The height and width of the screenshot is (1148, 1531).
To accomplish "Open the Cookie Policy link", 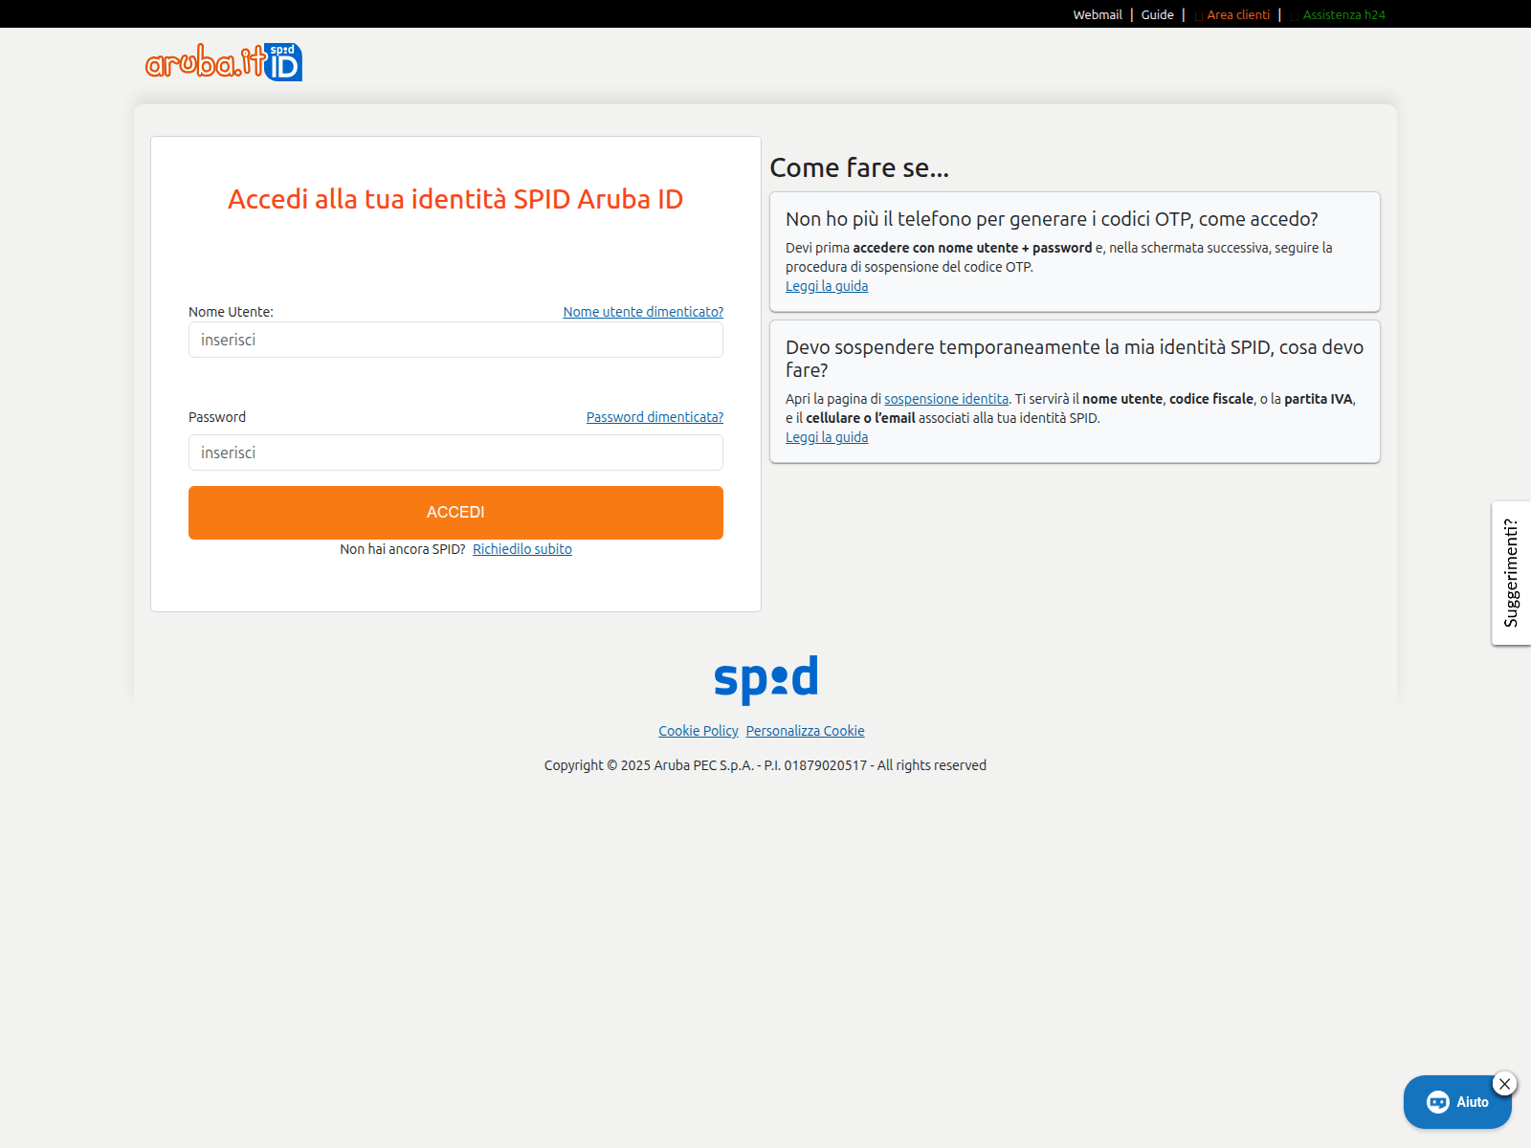I will (699, 731).
